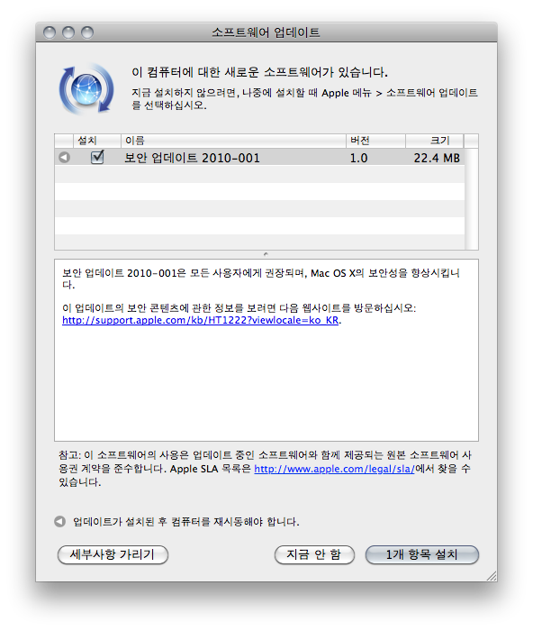This screenshot has width=533, height=631.
Task: Click the window resize grip corner
Action: 492,576
